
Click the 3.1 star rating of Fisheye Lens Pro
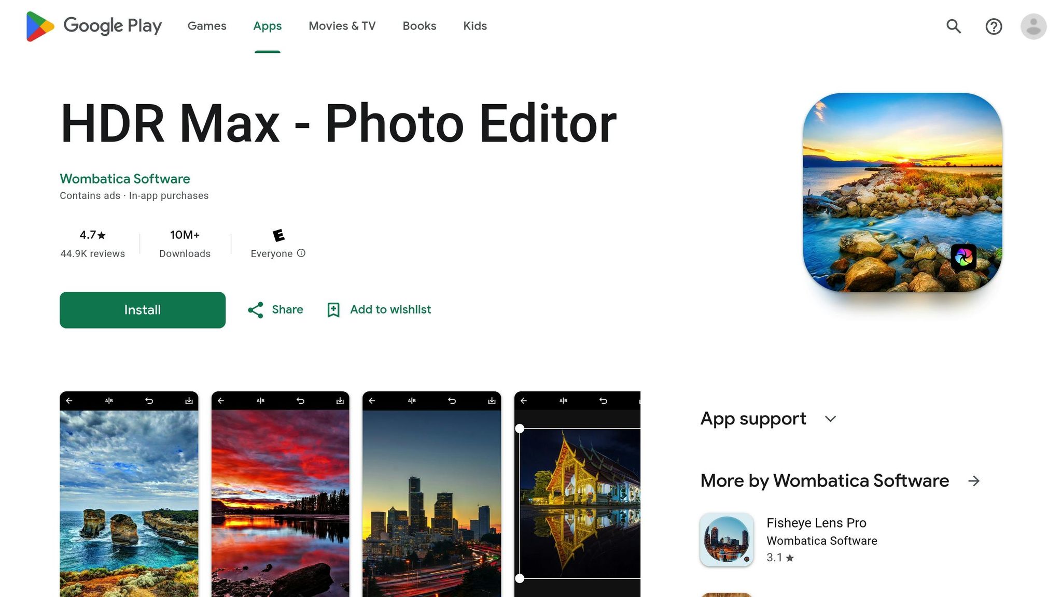pos(780,558)
